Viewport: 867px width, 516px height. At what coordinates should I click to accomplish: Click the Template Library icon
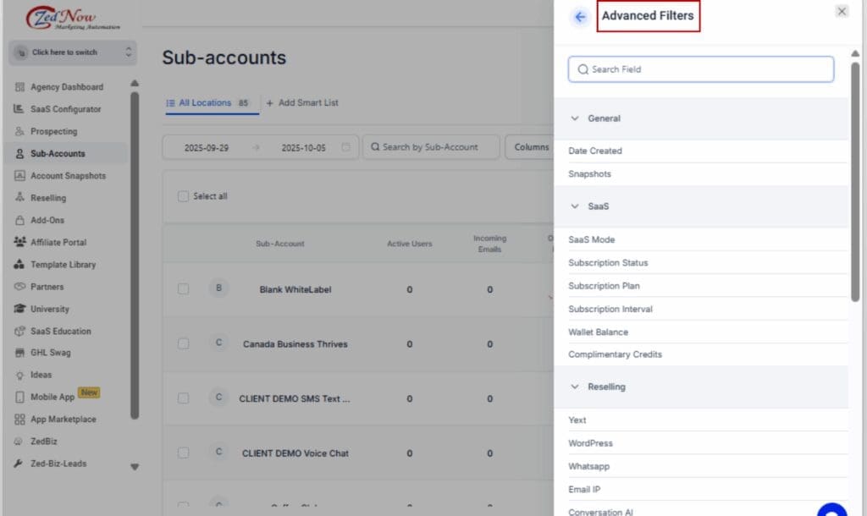click(x=19, y=265)
